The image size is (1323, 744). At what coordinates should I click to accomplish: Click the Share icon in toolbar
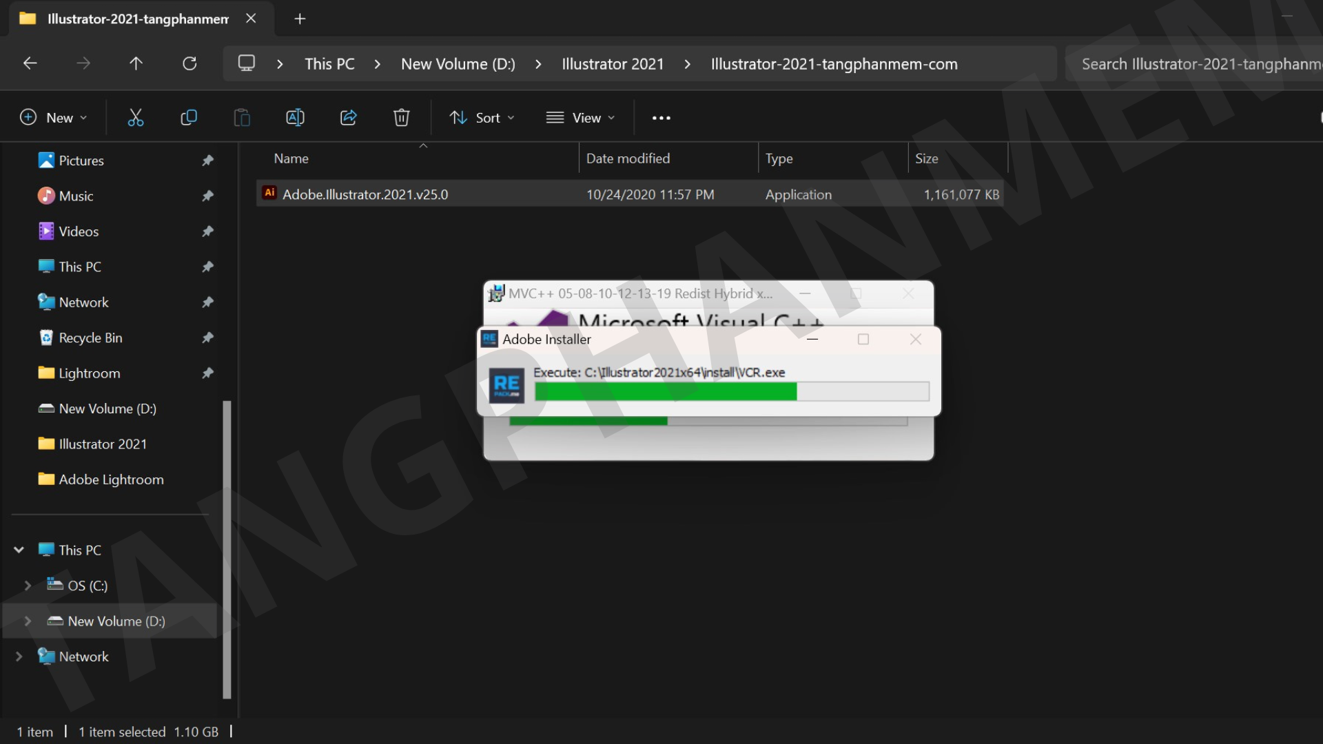tap(349, 118)
